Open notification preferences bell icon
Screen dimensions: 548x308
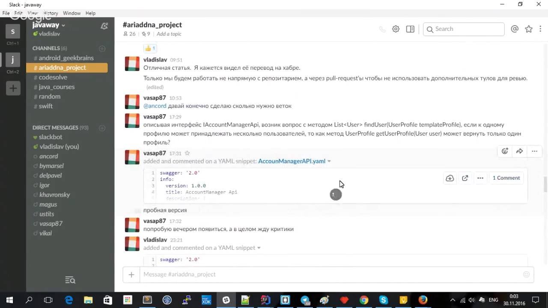(x=104, y=26)
